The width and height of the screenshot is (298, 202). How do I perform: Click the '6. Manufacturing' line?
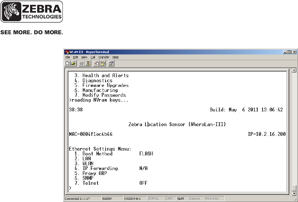tap(96, 90)
